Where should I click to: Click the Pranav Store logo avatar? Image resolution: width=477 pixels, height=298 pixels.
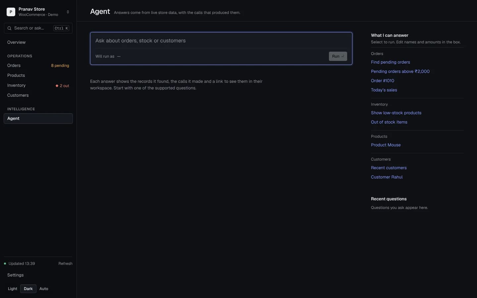[11, 12]
